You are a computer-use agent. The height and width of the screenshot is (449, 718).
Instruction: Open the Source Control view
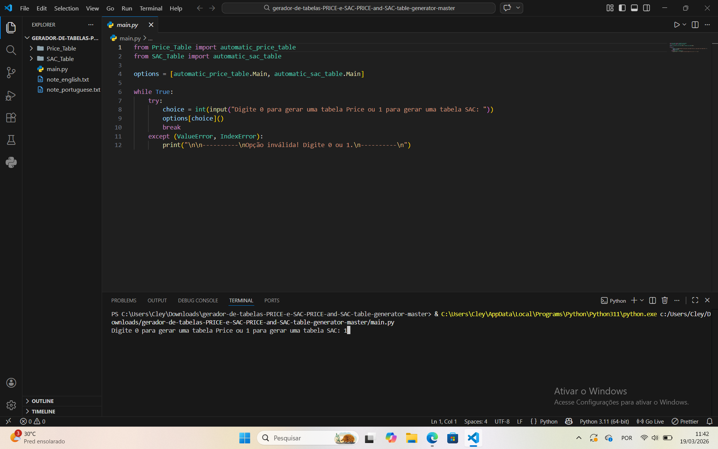[11, 73]
